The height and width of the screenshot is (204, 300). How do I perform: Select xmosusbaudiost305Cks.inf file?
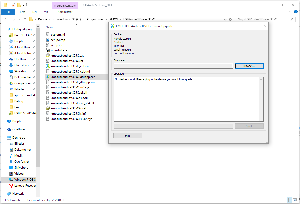click(x=68, y=114)
